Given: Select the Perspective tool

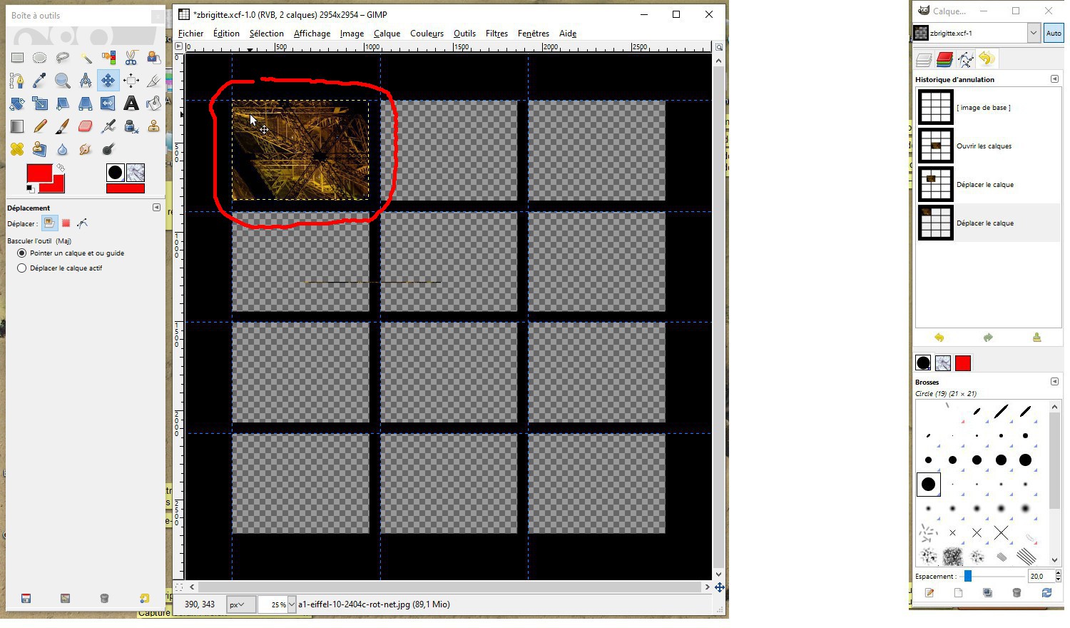Looking at the screenshot, I should 86,103.
